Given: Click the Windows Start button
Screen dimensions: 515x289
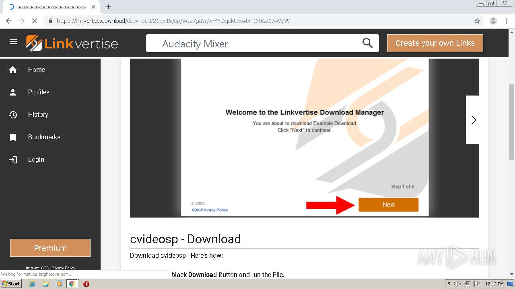Looking at the screenshot, I should (11, 284).
